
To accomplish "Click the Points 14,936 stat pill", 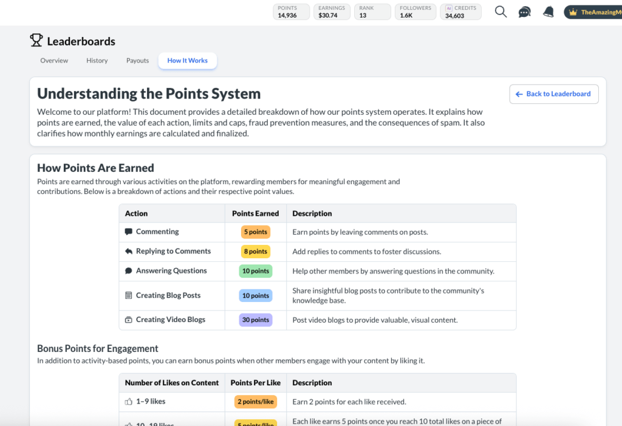I will point(291,12).
